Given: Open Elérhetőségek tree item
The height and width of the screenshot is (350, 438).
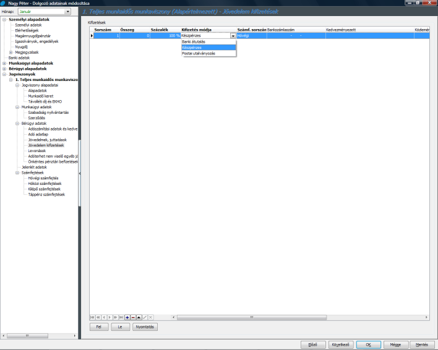Looking at the screenshot, I should 27,30.
